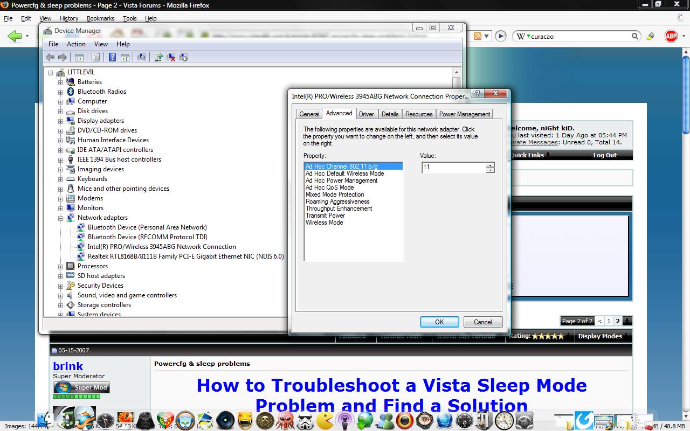Viewport: 690px width, 431px height.
Task: Click the Stormtrooper icon in the dock
Action: tap(305, 420)
